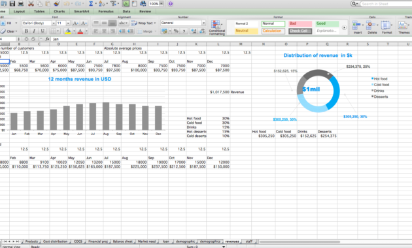This screenshot has height=248, width=412.
Task: Open the text orientation abc dropdown
Action: point(123,23)
